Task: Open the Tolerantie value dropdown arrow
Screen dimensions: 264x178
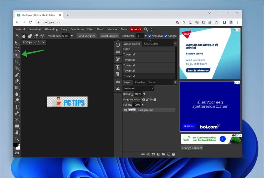Action: pos(146,36)
